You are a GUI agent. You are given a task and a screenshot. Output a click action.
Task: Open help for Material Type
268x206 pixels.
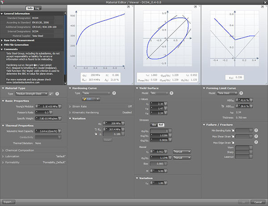(58, 94)
